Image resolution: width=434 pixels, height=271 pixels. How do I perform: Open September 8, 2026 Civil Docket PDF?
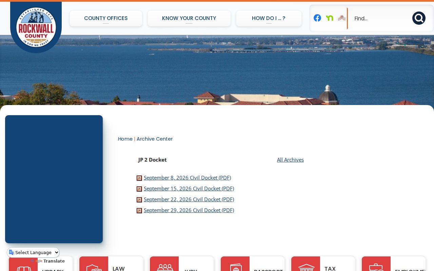(x=187, y=178)
